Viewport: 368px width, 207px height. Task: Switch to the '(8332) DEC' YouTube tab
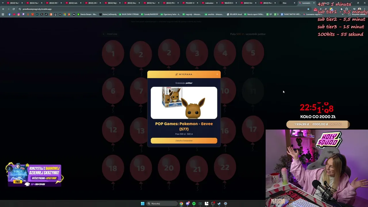pyautogui.click(x=54, y=3)
